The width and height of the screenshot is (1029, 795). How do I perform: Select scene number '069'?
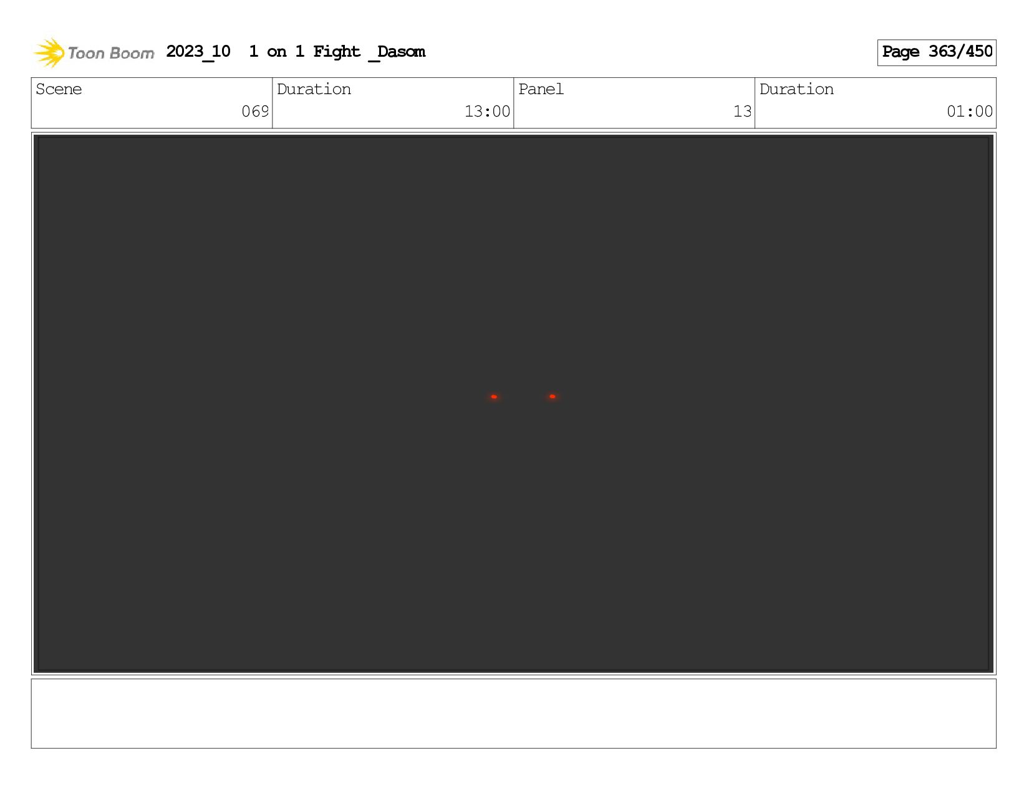(x=255, y=112)
